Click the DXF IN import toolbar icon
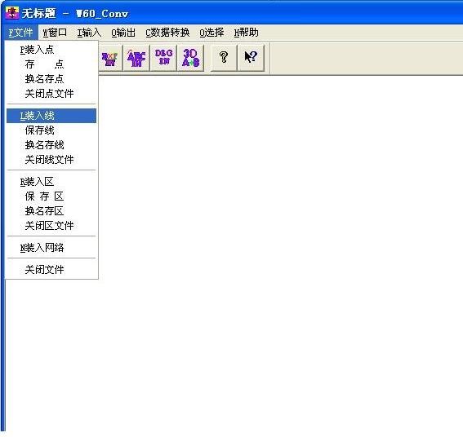This screenshot has width=463, height=437. pyautogui.click(x=110, y=58)
